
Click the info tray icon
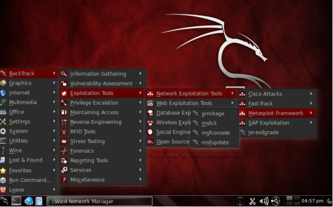pyautogui.click(x=240, y=201)
